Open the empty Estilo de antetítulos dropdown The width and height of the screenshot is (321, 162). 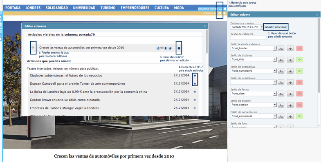coord(254,82)
